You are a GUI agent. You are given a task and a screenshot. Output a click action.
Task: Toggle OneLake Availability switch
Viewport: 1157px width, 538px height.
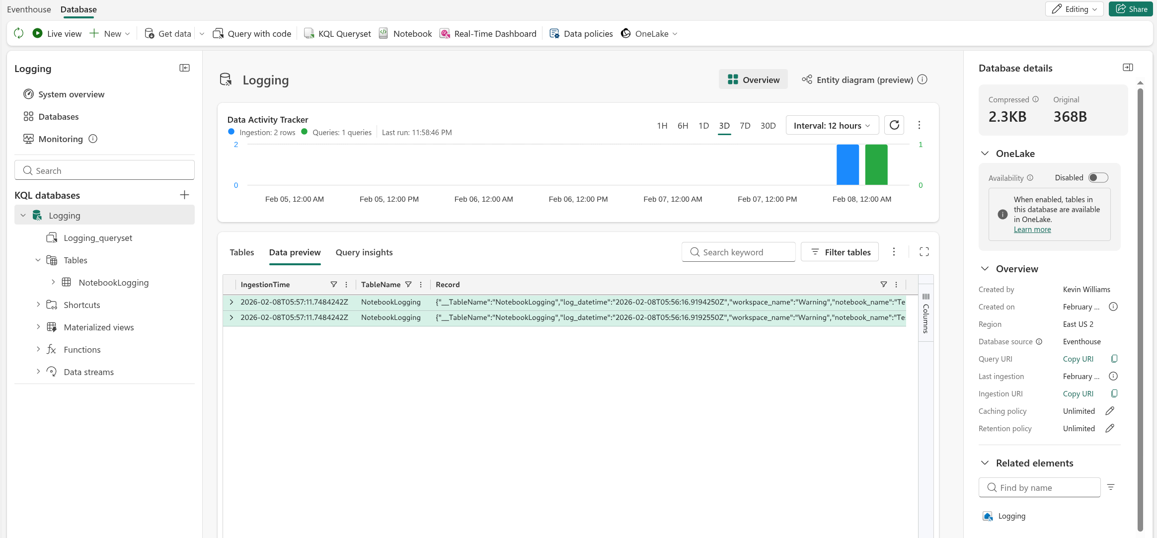coord(1097,178)
